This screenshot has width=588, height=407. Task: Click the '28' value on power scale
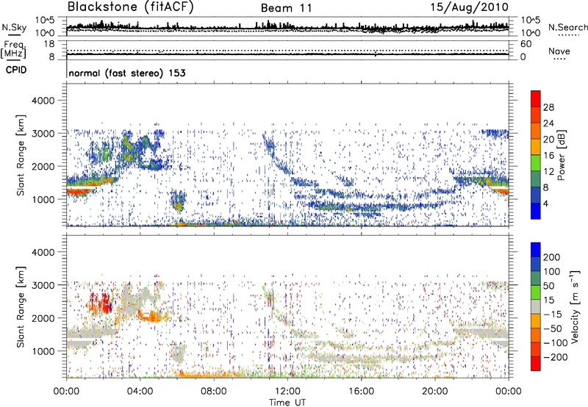tap(548, 107)
